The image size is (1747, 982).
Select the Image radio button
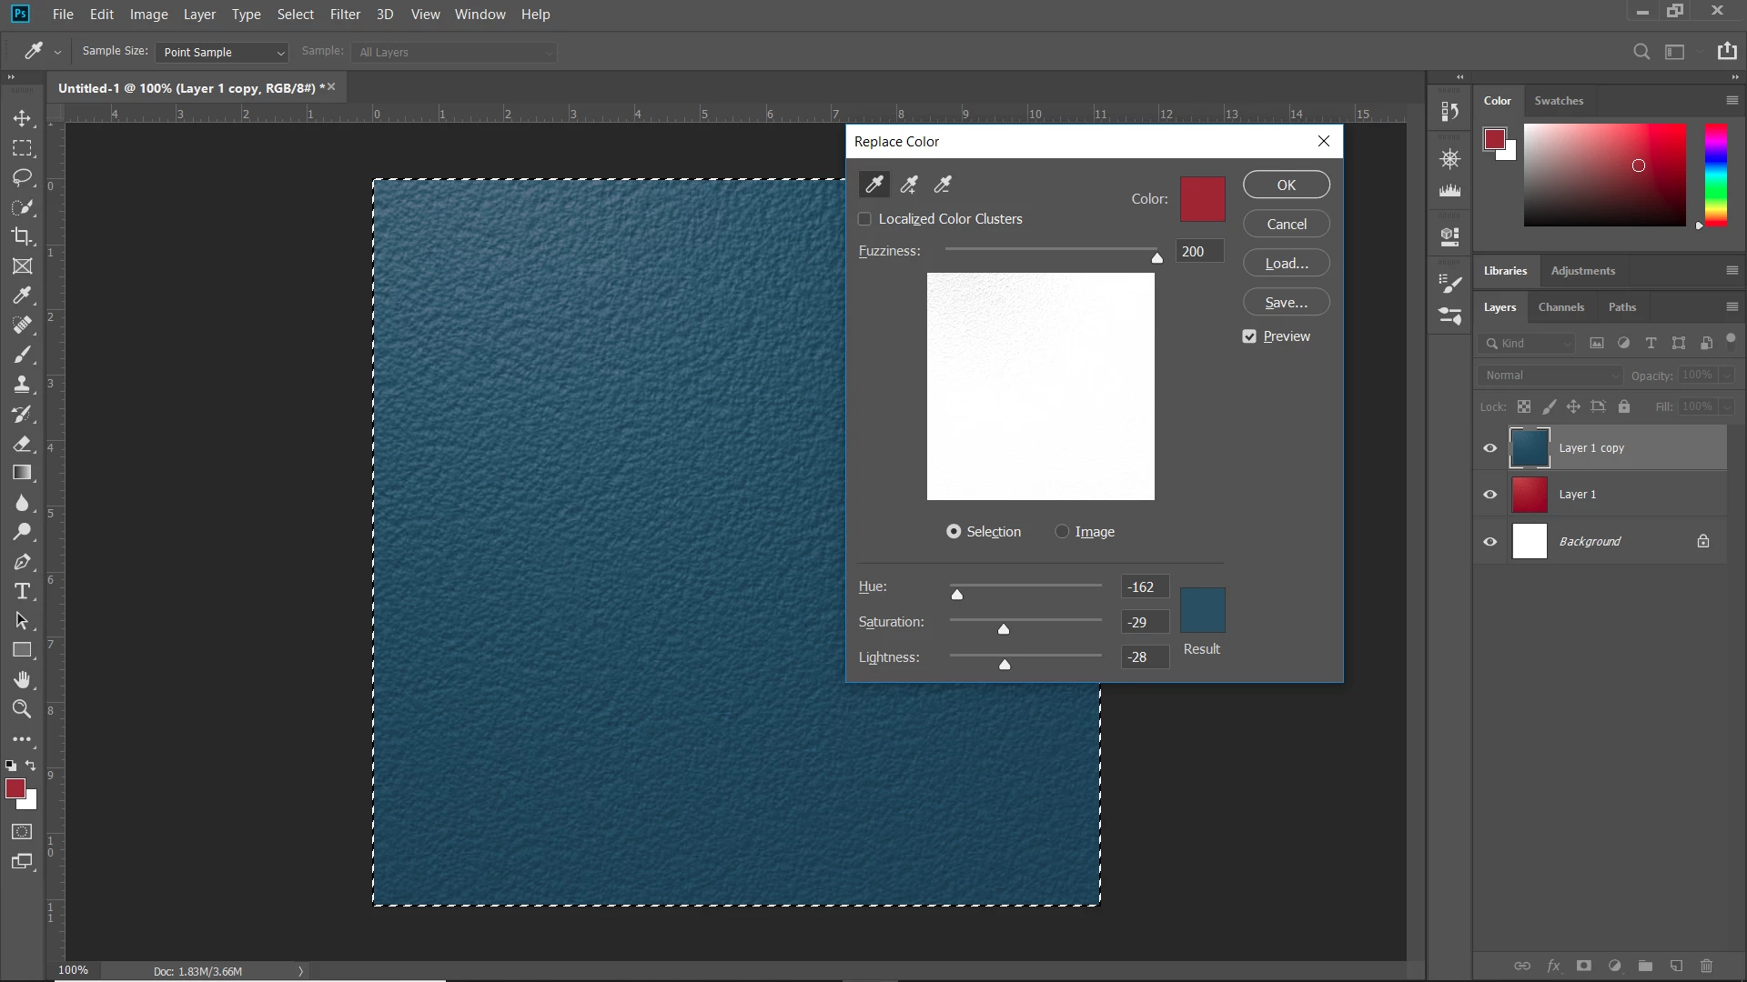[1062, 532]
